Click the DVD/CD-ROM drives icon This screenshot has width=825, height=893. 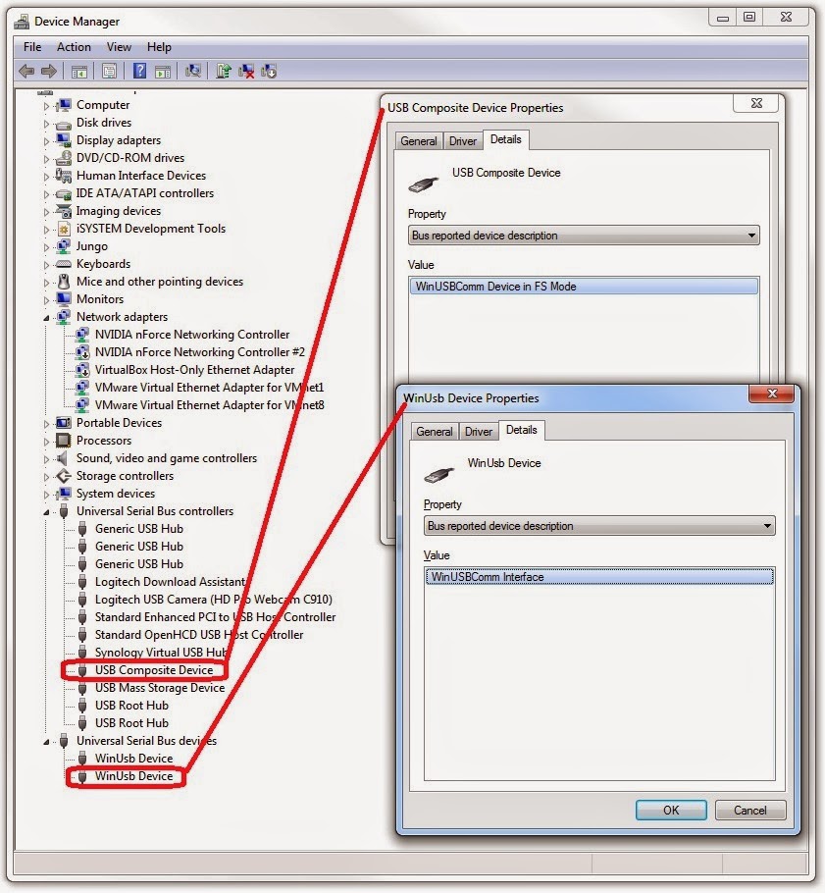(63, 158)
